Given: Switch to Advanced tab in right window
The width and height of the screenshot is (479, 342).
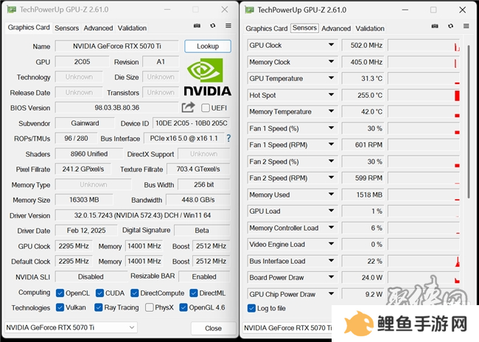Looking at the screenshot, I should (336, 29).
